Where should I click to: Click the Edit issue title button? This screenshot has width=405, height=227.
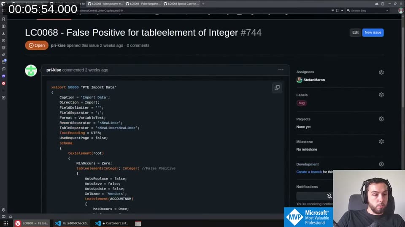pyautogui.click(x=355, y=32)
